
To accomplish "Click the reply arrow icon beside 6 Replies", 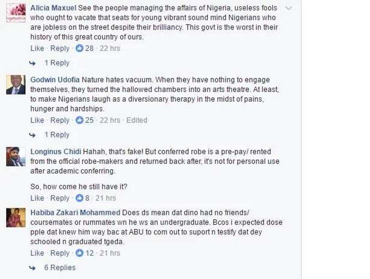I will (x=32, y=268).
